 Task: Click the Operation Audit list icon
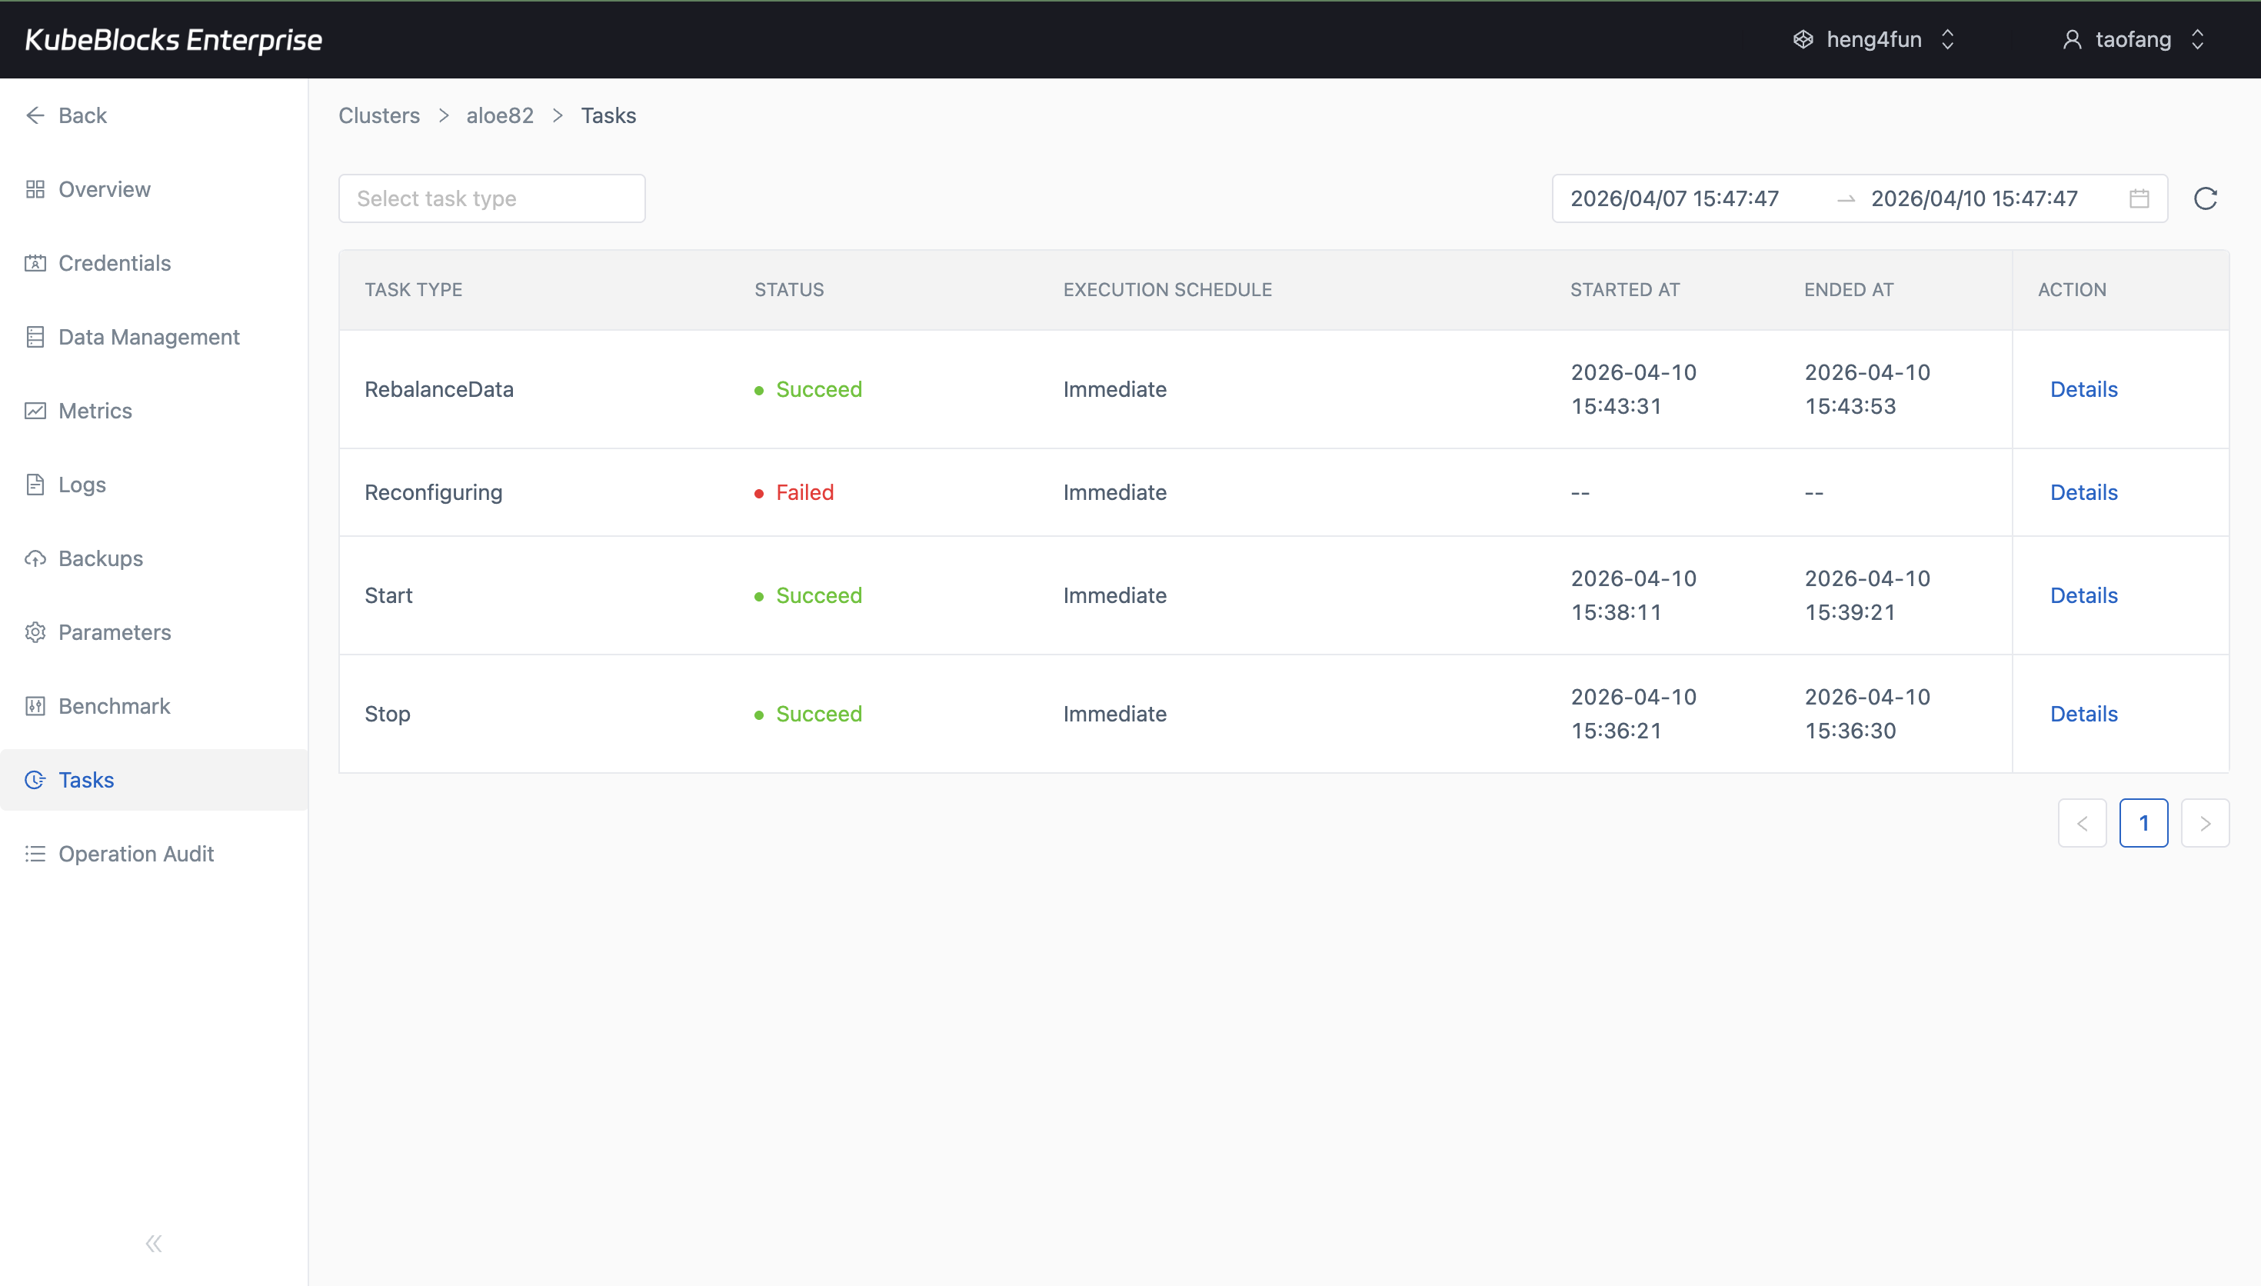(x=35, y=853)
